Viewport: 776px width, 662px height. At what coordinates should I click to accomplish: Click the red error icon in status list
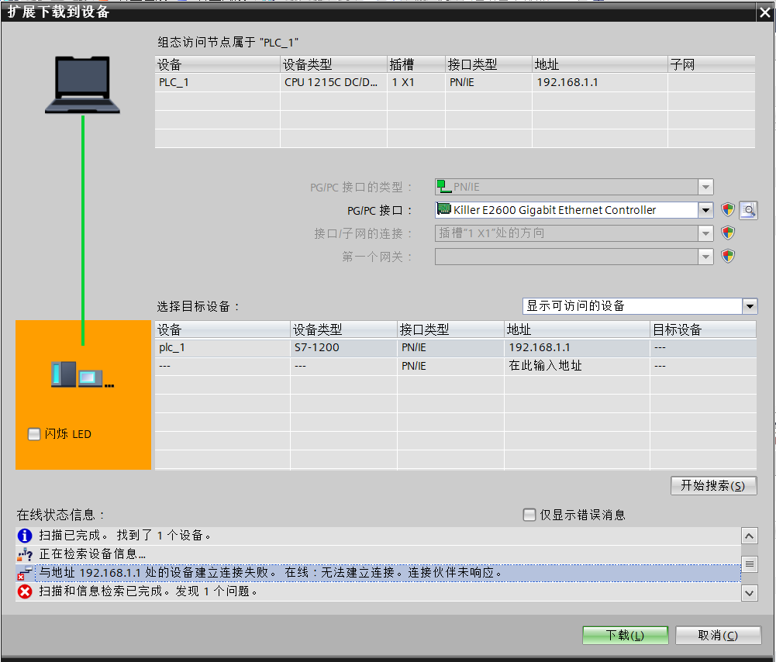tap(25, 591)
